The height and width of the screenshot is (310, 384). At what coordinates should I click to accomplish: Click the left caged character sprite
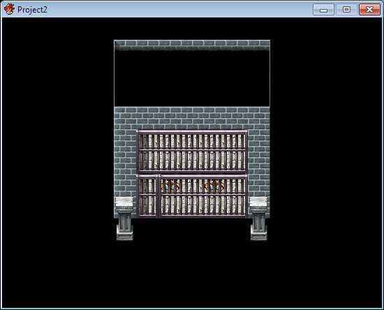(170, 185)
